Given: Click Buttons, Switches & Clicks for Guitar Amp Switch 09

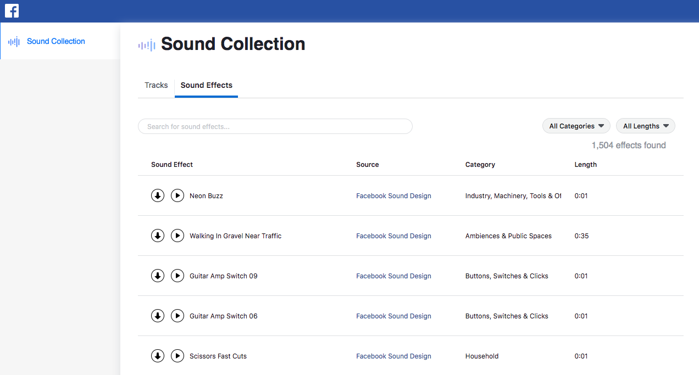Looking at the screenshot, I should click(x=507, y=276).
